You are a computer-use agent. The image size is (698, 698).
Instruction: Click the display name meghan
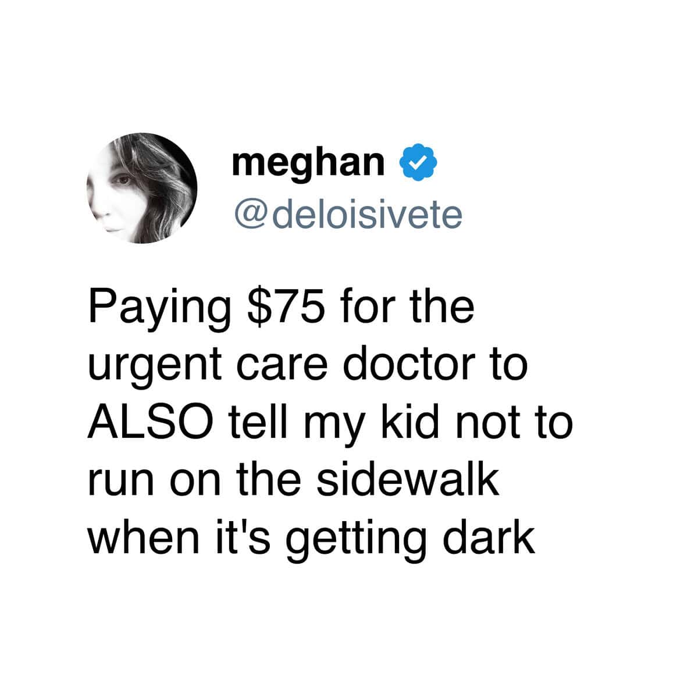click(308, 163)
